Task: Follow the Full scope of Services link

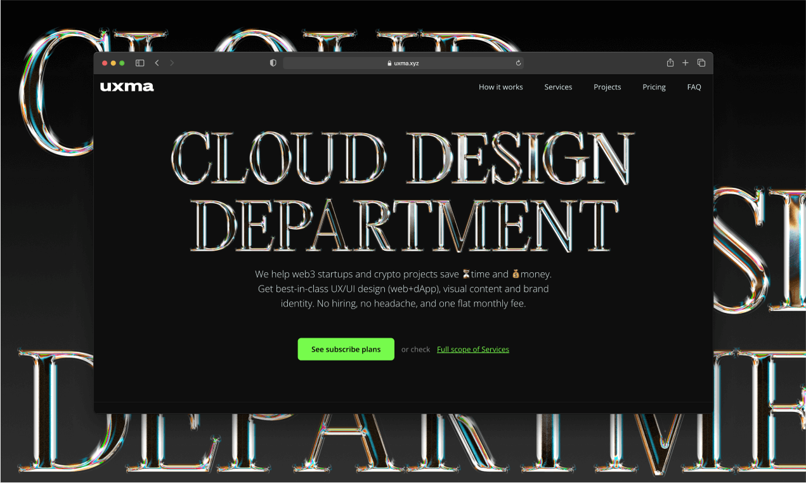Action: tap(473, 349)
